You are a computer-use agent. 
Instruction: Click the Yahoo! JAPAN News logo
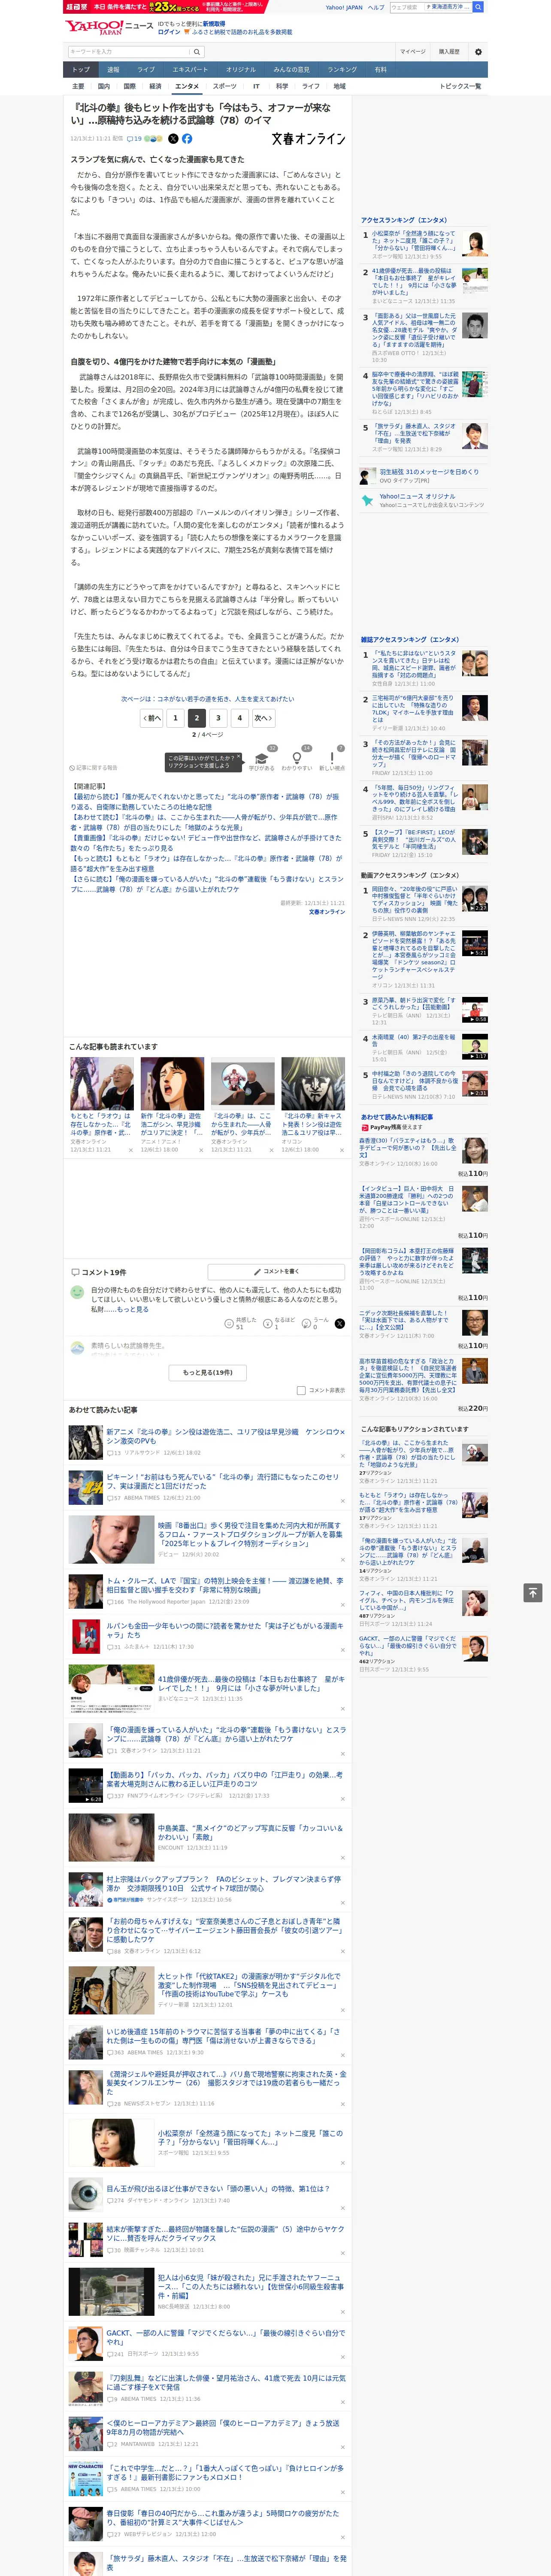click(x=109, y=27)
